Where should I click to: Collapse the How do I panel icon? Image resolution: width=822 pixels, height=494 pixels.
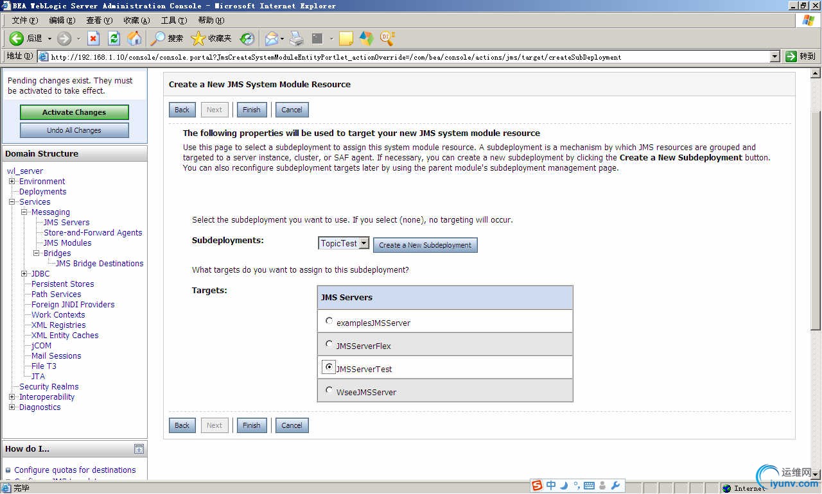tap(139, 449)
